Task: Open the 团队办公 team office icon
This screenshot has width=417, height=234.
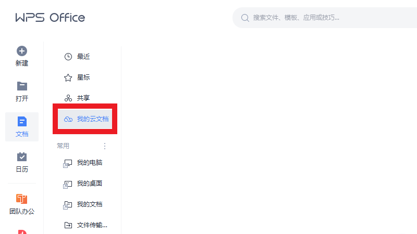Action: (22, 199)
